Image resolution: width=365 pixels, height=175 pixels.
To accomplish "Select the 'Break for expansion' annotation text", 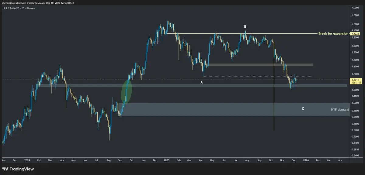I will [333, 33].
